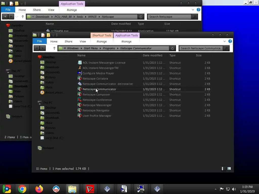Select the Netscape Messenger icon
The width and height of the screenshot is (259, 194).
[80, 105]
